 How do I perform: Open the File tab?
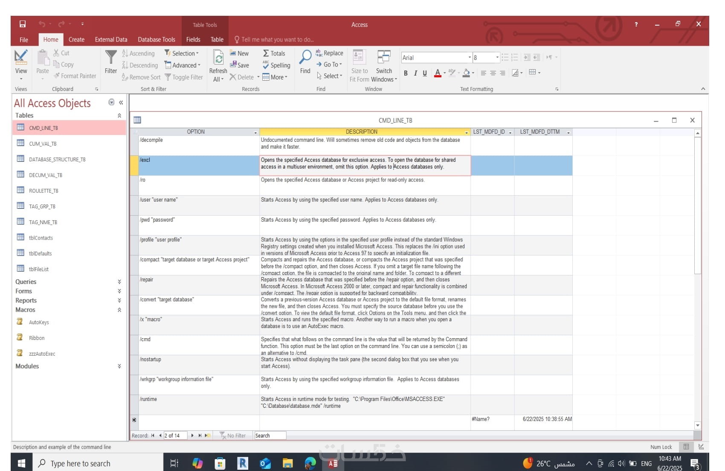click(24, 39)
